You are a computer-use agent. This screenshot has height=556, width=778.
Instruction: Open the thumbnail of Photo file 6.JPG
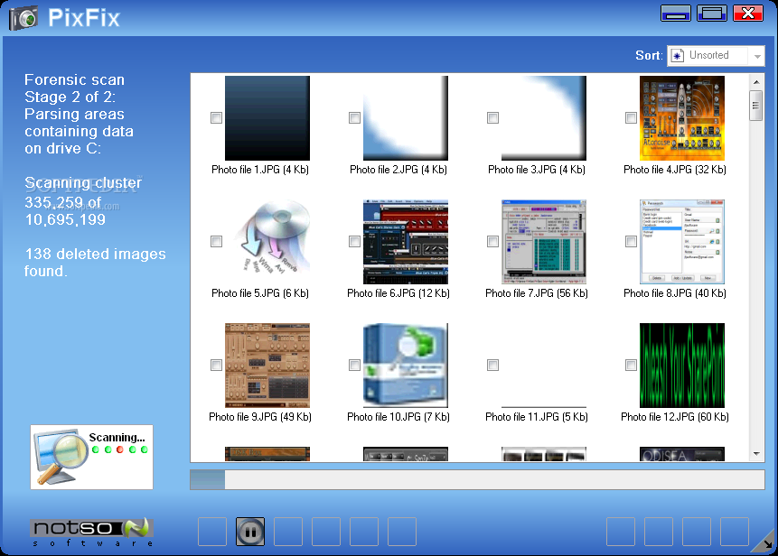406,241
